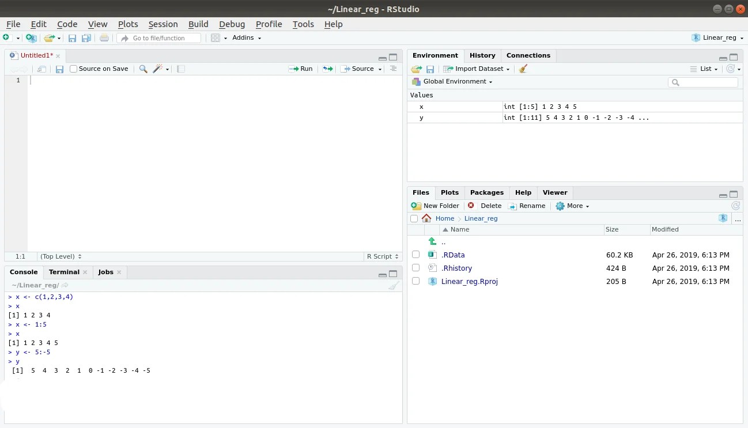Maximize the Environment pane

pos(734,58)
